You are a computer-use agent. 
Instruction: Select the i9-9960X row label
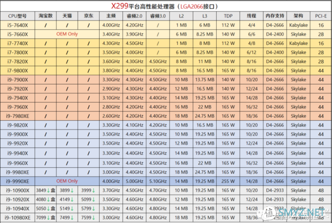coord(18,163)
